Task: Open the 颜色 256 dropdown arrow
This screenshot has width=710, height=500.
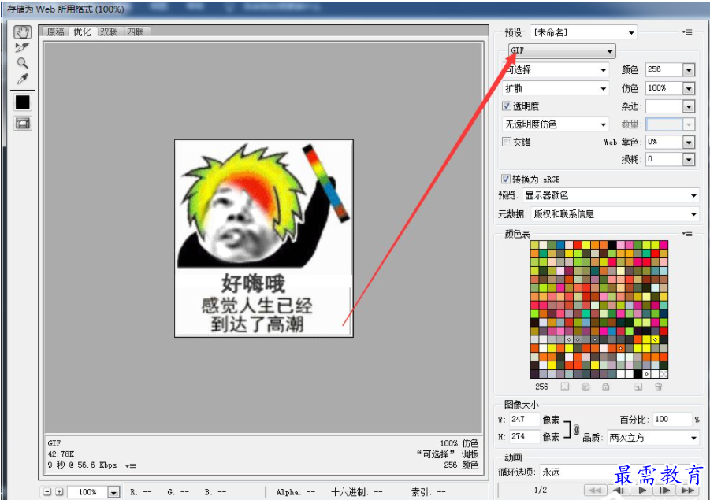Action: (689, 69)
